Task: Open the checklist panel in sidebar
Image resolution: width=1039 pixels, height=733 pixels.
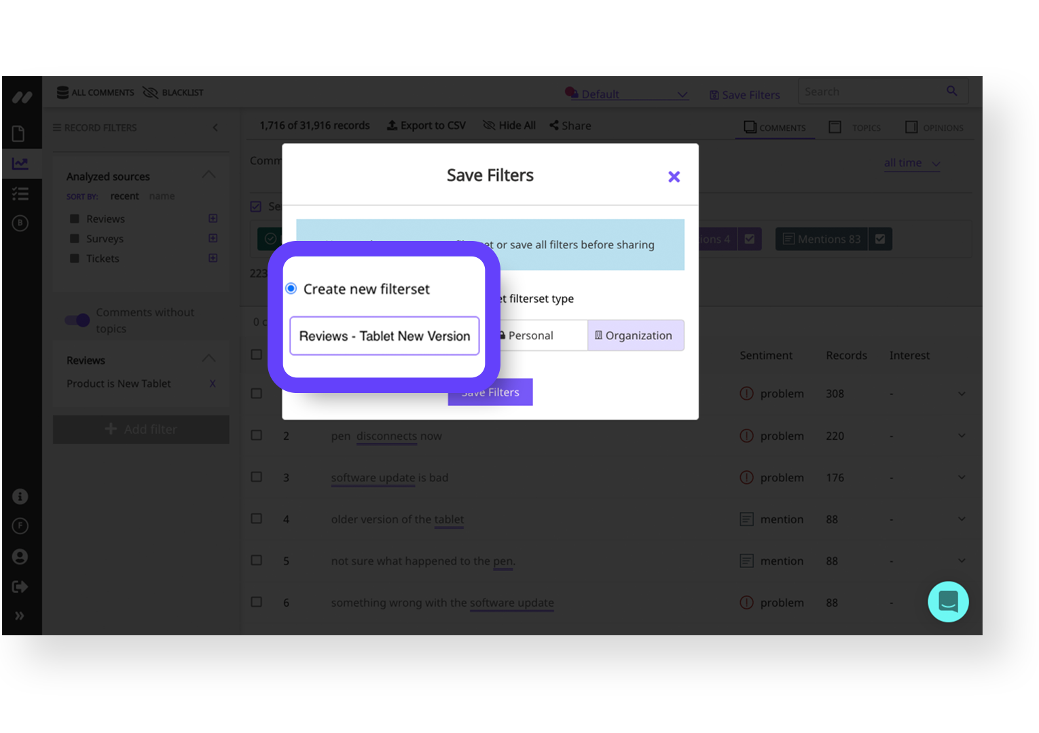Action: pyautogui.click(x=20, y=193)
